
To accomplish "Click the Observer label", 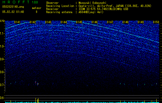I will (52, 3).
